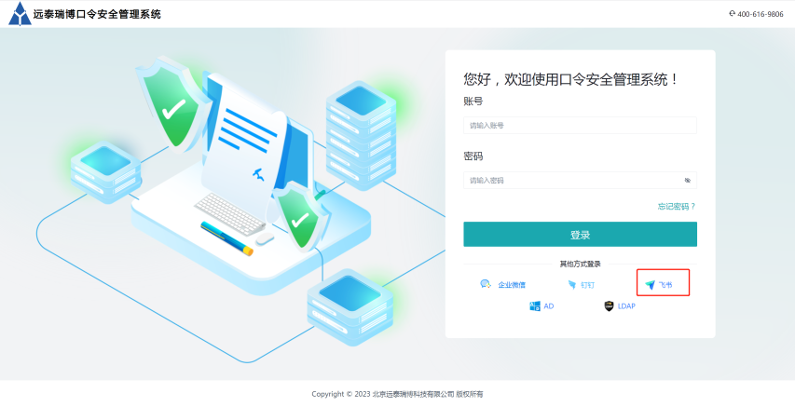Click the phone icon beside 400-616-9806
Screen dimensions: 795x407
point(733,14)
